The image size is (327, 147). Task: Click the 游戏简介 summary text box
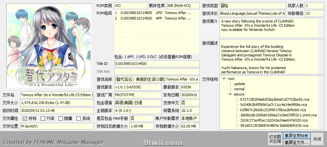[272, 28]
